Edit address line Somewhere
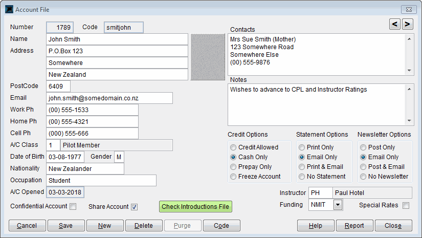 117,63
